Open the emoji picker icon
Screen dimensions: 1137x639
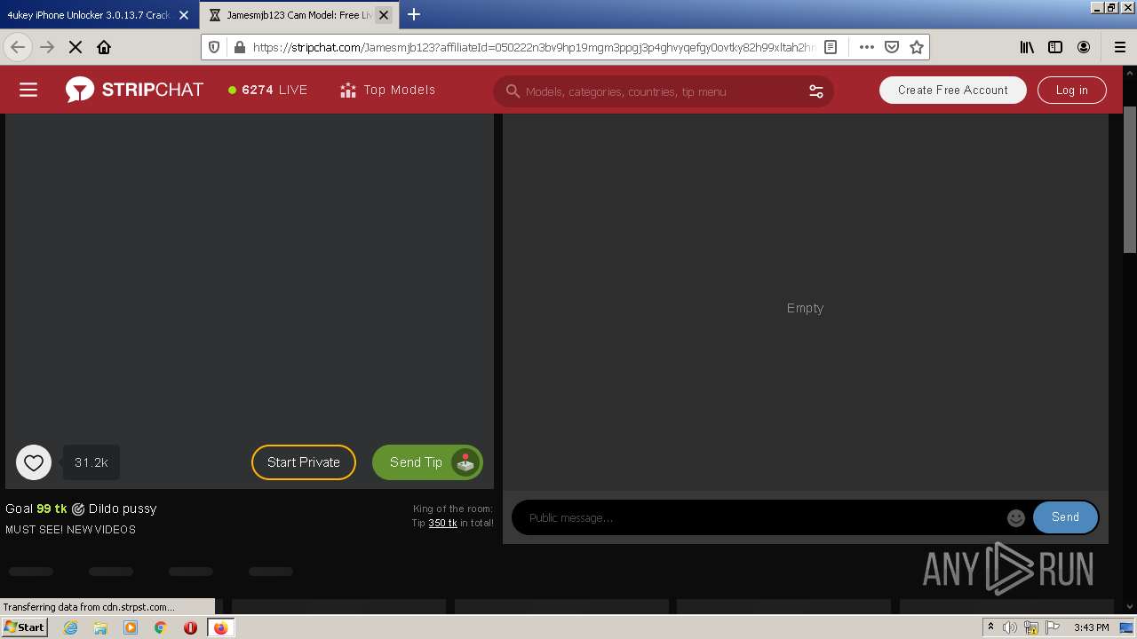pyautogui.click(x=1016, y=517)
